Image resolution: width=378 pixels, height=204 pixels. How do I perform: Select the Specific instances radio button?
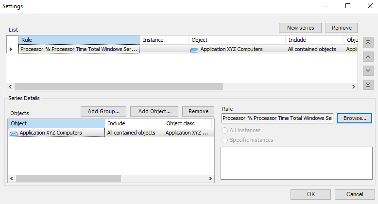(224, 140)
